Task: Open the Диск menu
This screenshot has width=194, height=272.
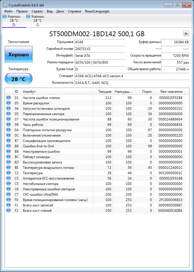Action: pos(60,11)
